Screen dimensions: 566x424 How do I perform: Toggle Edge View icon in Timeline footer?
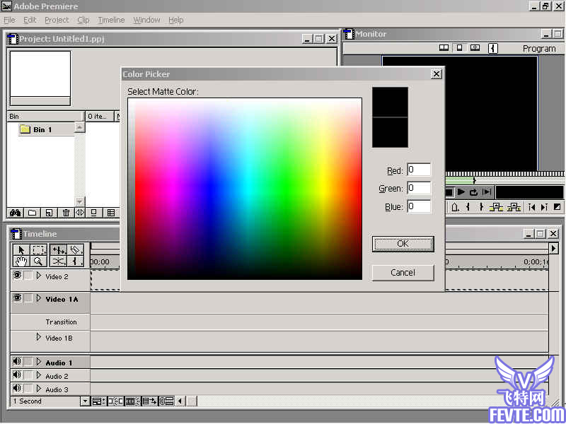[x=132, y=401]
